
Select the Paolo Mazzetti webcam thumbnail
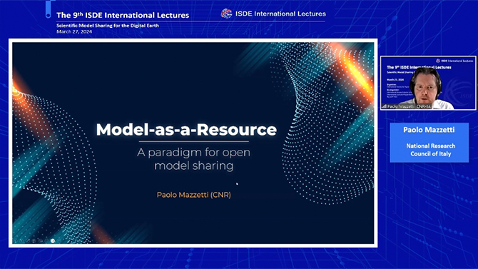428,83
